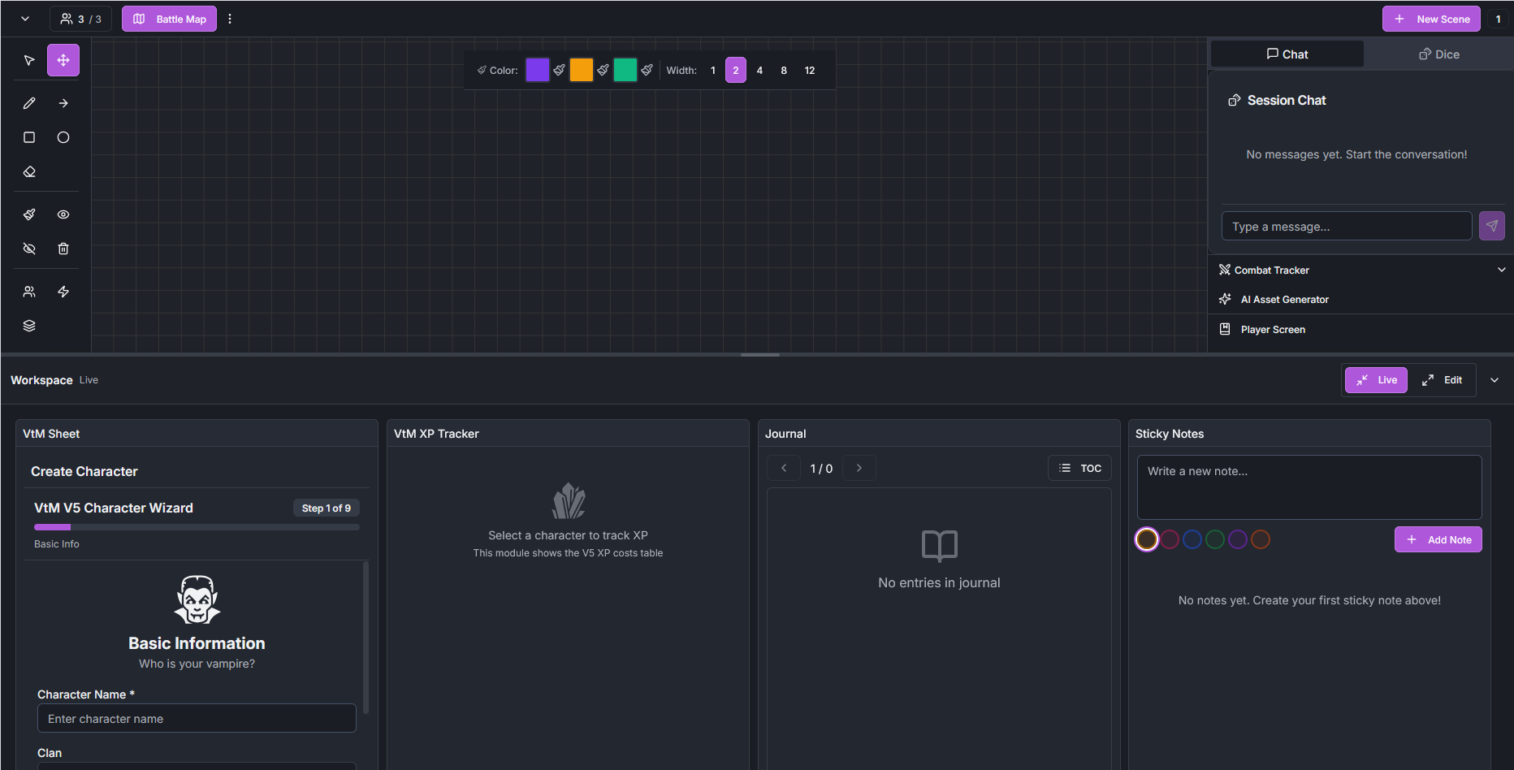1514x770 pixels.
Task: Switch to the Dice tab
Action: [x=1438, y=54]
